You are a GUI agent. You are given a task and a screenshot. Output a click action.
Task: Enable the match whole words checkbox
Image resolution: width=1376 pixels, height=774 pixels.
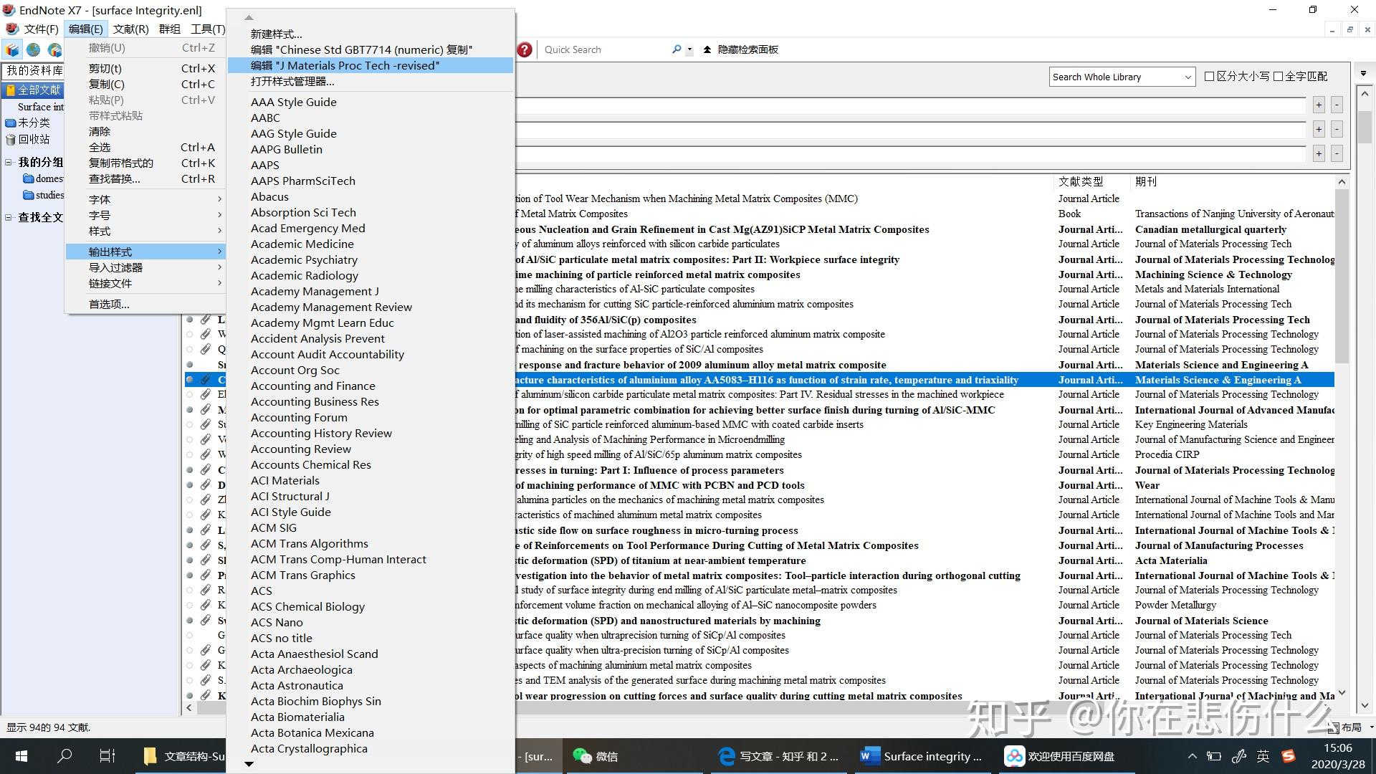tap(1278, 77)
